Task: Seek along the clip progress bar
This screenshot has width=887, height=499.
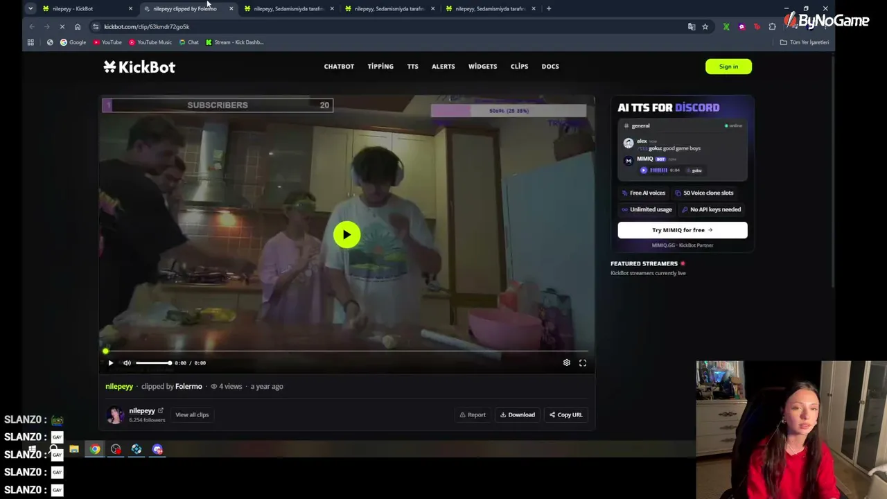Action: pyautogui.click(x=346, y=351)
